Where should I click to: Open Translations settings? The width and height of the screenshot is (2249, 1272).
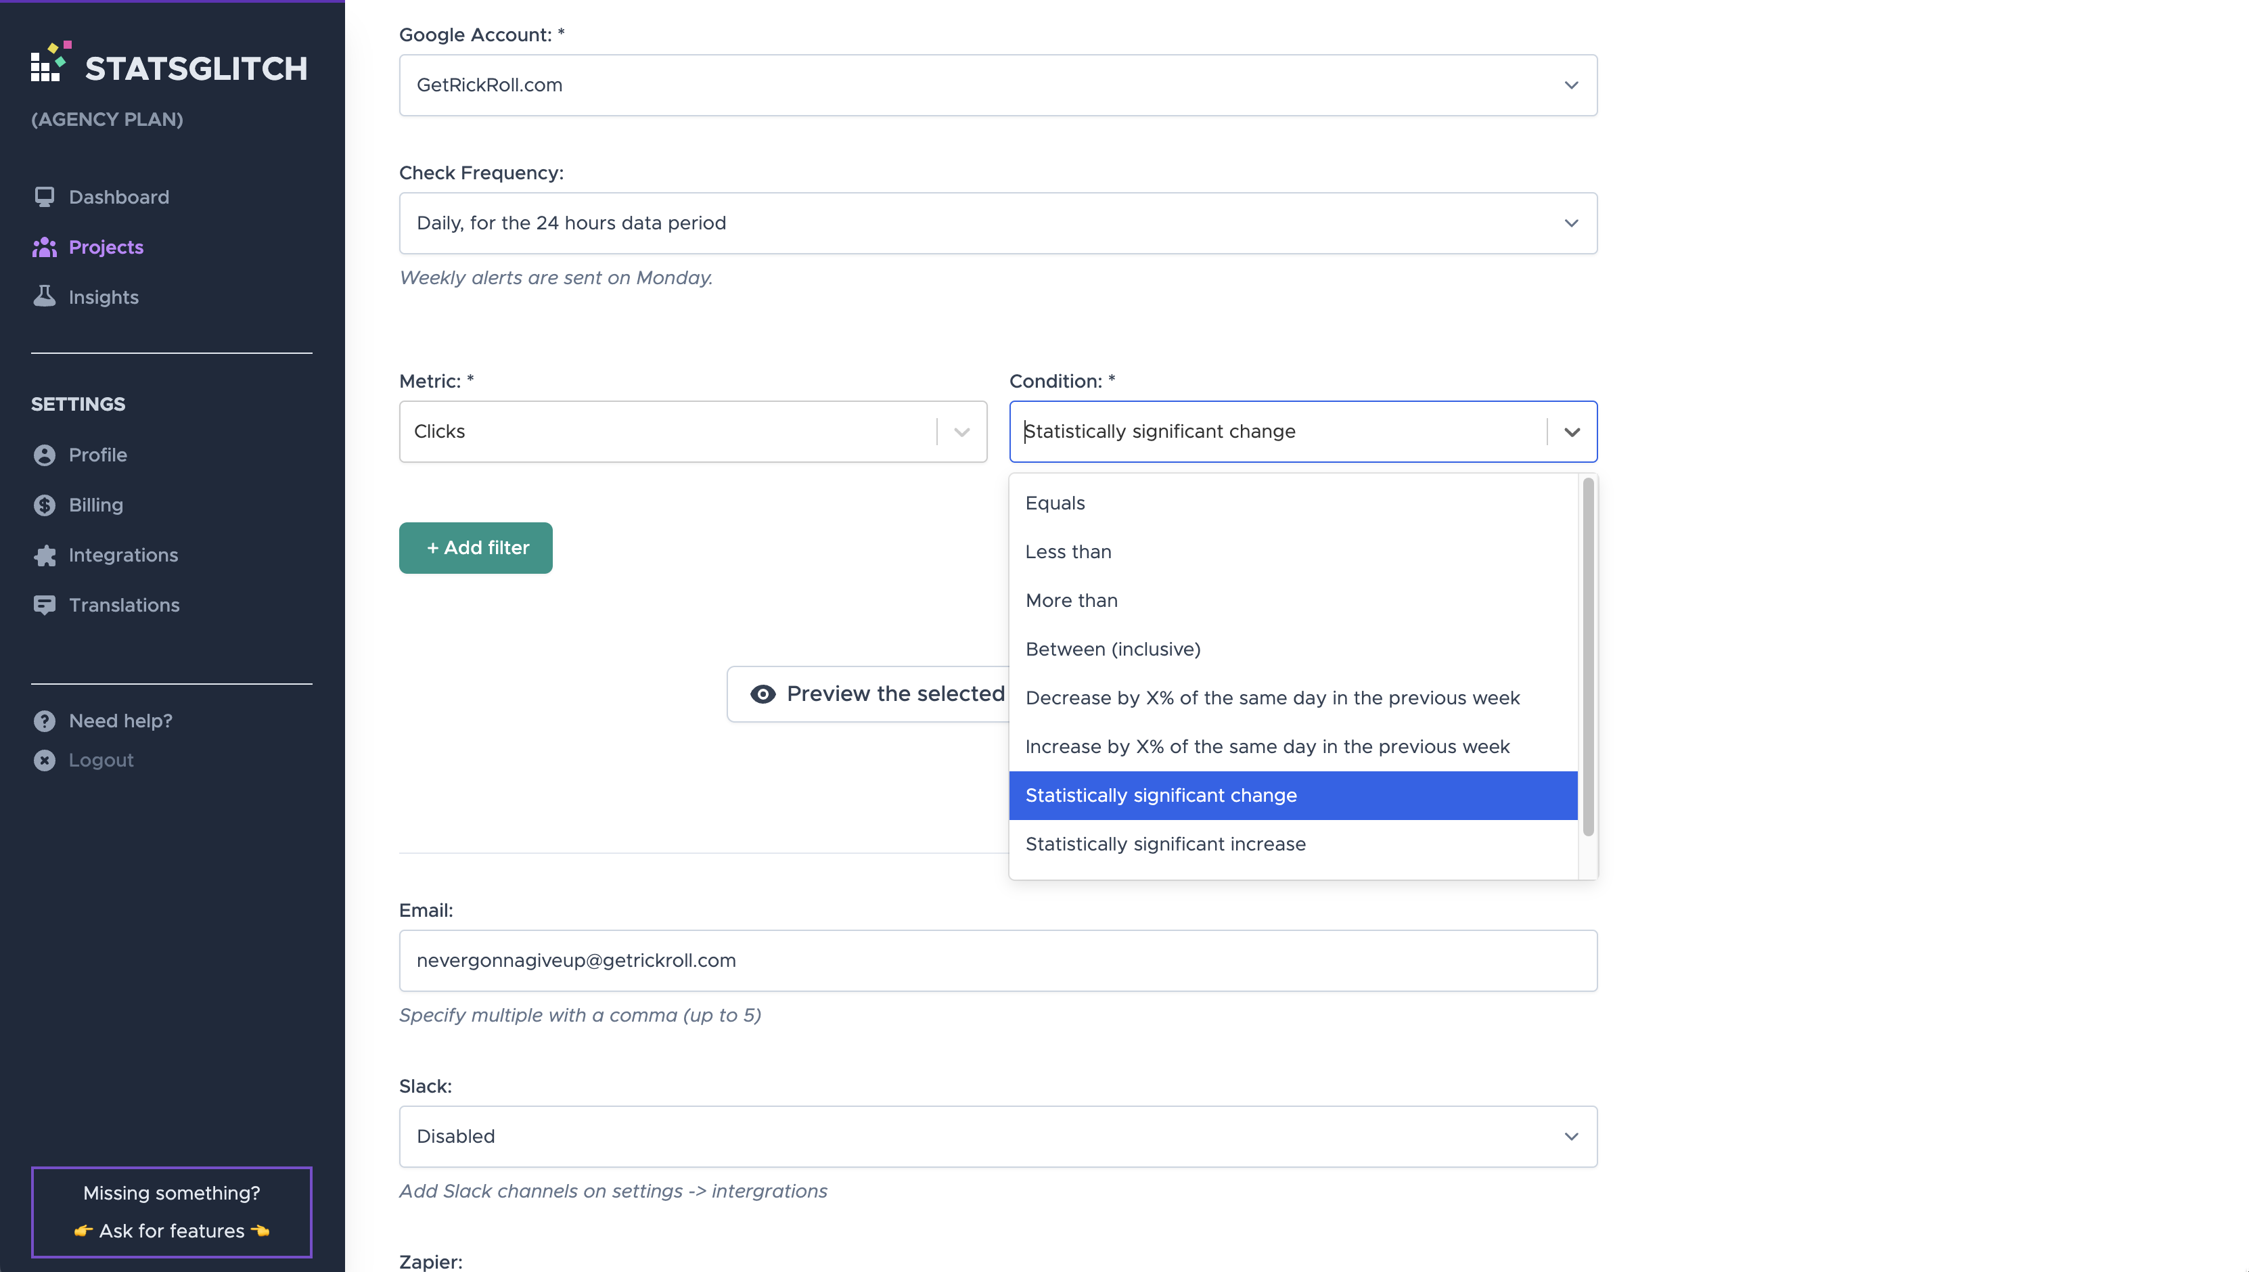tap(124, 606)
